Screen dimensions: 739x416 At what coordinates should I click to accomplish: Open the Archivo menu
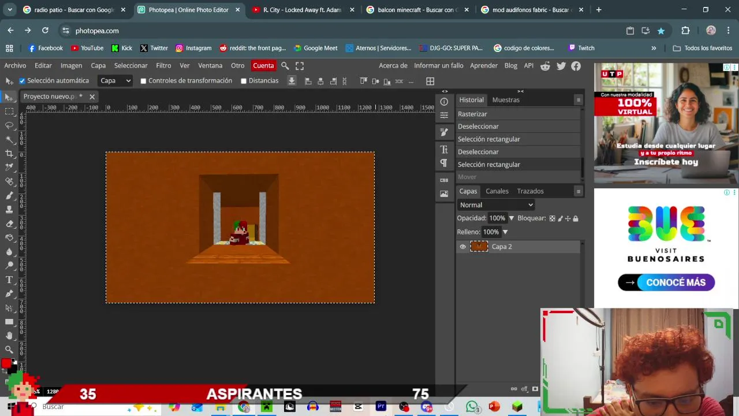[15, 66]
